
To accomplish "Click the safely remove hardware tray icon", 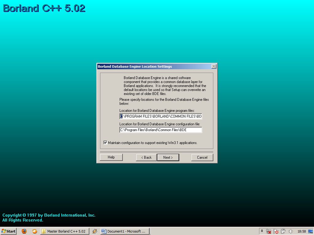I will click(x=283, y=231).
